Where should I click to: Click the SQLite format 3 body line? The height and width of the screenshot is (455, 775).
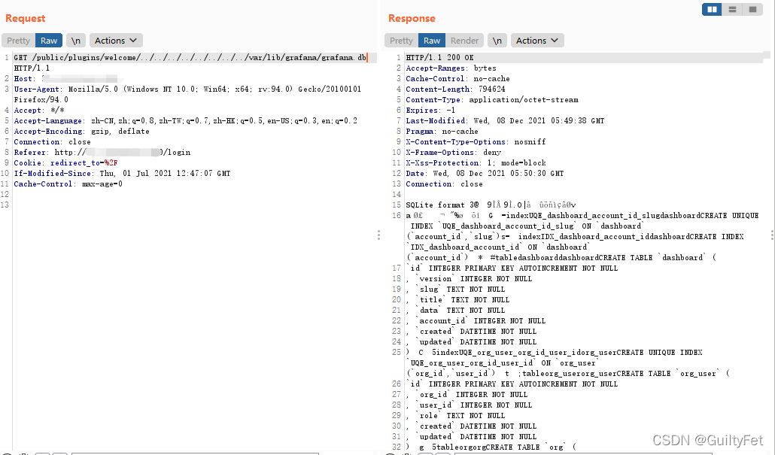pos(491,205)
